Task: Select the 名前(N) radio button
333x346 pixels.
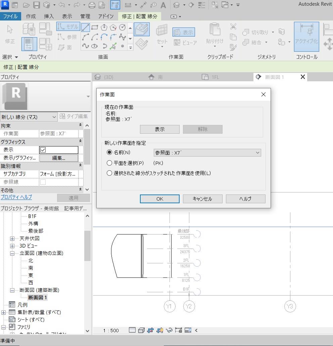Action: coord(109,153)
